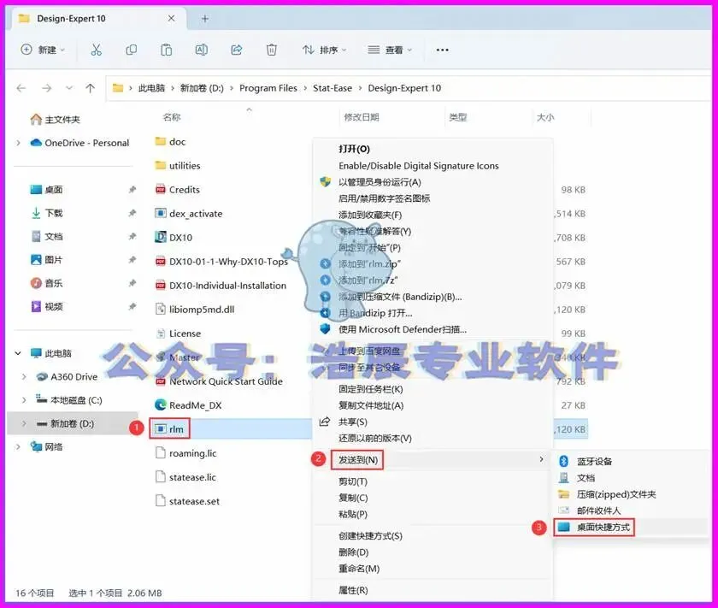Click the Paste clipboard icon in toolbar

(166, 50)
